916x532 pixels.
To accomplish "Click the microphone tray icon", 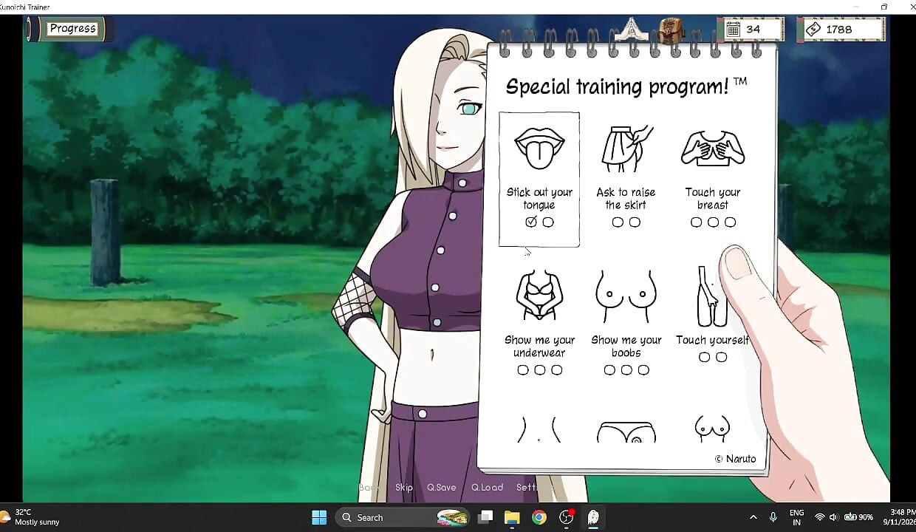I will pyautogui.click(x=773, y=517).
